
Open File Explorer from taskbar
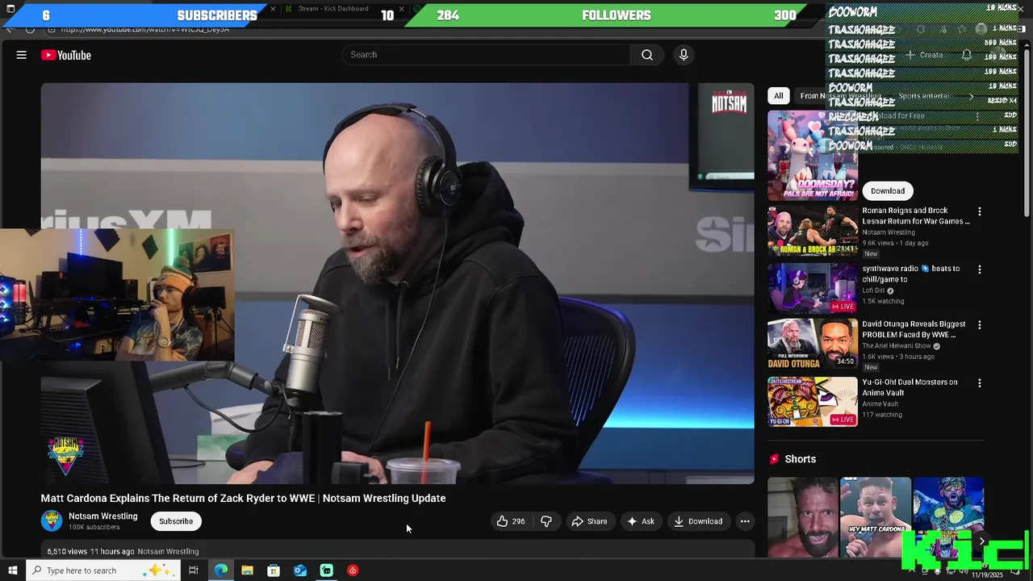247,571
